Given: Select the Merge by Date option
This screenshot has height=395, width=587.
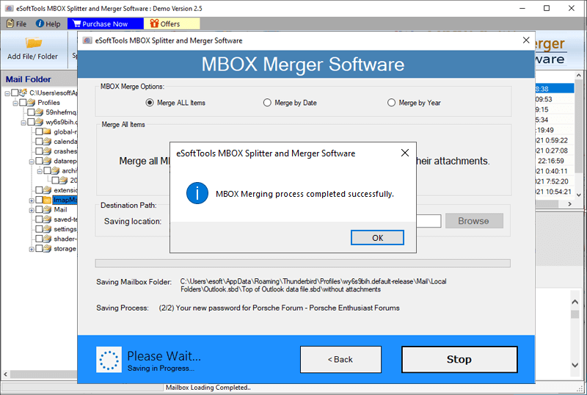Looking at the screenshot, I should coord(267,103).
